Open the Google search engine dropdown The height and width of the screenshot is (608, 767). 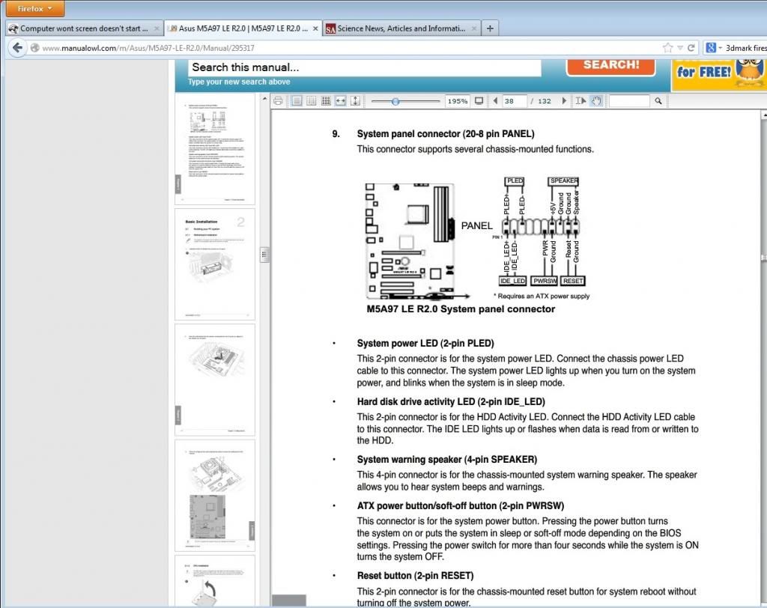(x=713, y=47)
